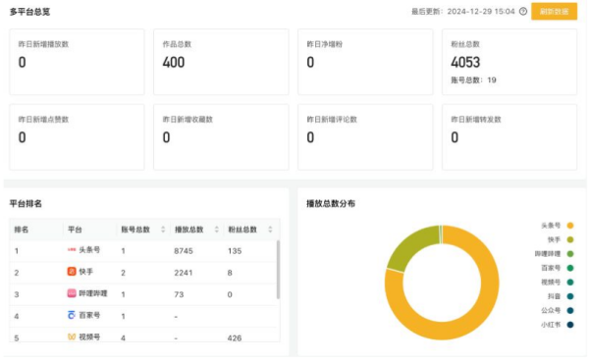Click the 昨日新增点赞数 card

click(x=77, y=137)
